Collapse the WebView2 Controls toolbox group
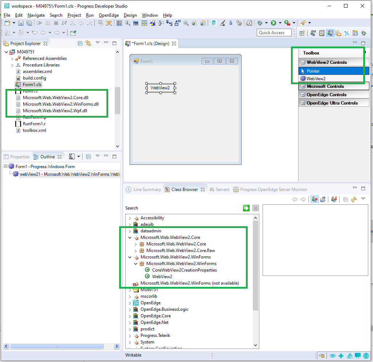 303,62
